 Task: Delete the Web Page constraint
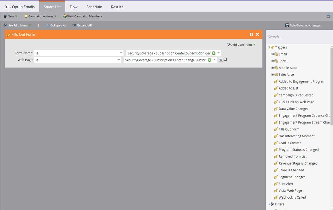pyautogui.click(x=225, y=59)
